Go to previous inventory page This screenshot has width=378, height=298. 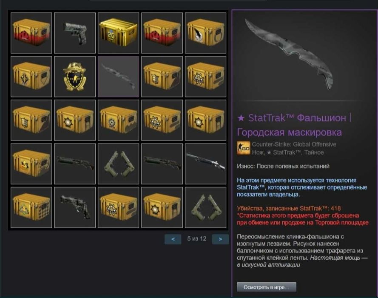[173, 239]
